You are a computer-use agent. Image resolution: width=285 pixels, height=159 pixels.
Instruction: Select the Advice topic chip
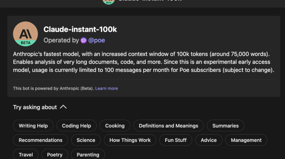(209, 140)
